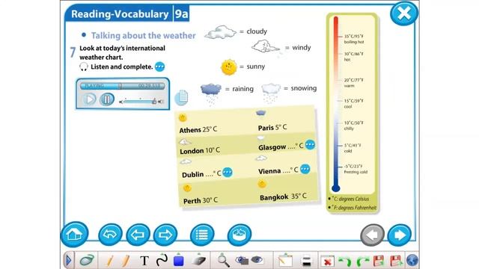Go to next page with blue arrow

(399, 235)
